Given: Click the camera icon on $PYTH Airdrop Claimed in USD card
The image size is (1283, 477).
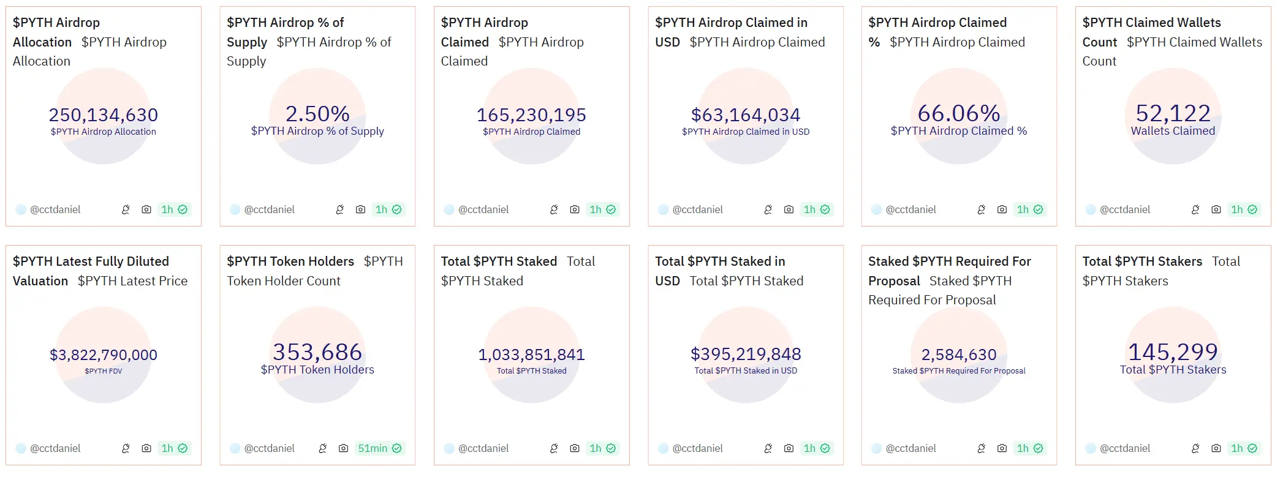Looking at the screenshot, I should point(787,209).
